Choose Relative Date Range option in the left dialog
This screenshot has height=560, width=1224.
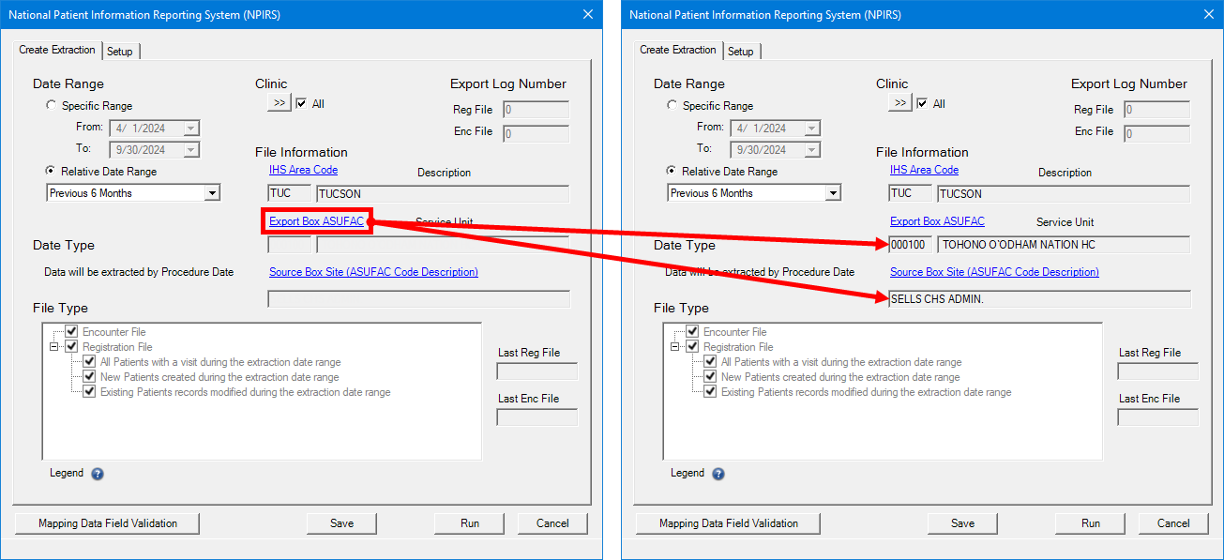[51, 172]
